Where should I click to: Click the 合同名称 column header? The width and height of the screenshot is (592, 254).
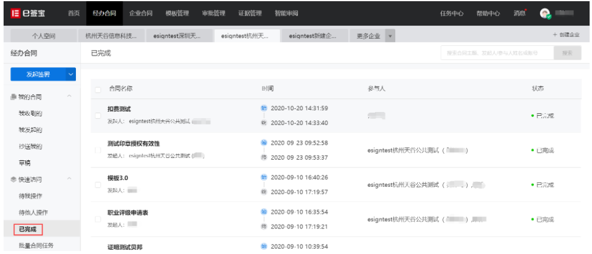[121, 89]
